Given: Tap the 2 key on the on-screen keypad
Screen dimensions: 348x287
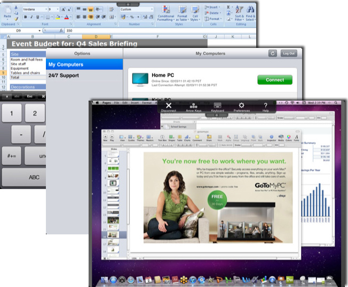Looking at the screenshot, I should click(x=35, y=113).
